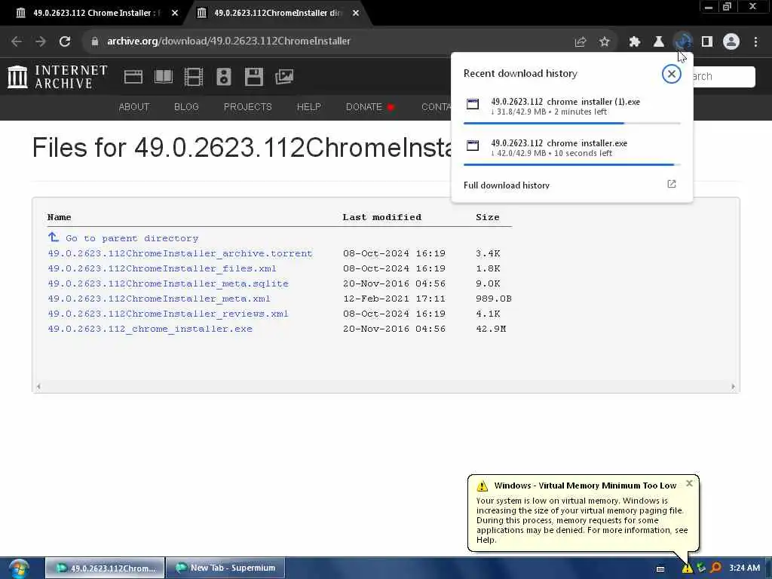
Task: Open Full download history link
Action: point(506,185)
